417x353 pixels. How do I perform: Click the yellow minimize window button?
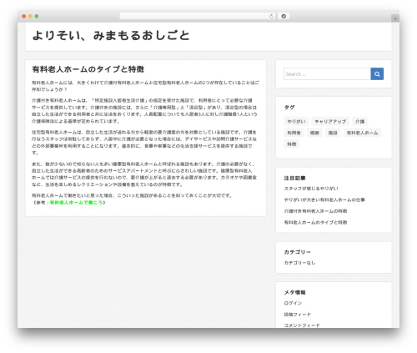[30, 17]
